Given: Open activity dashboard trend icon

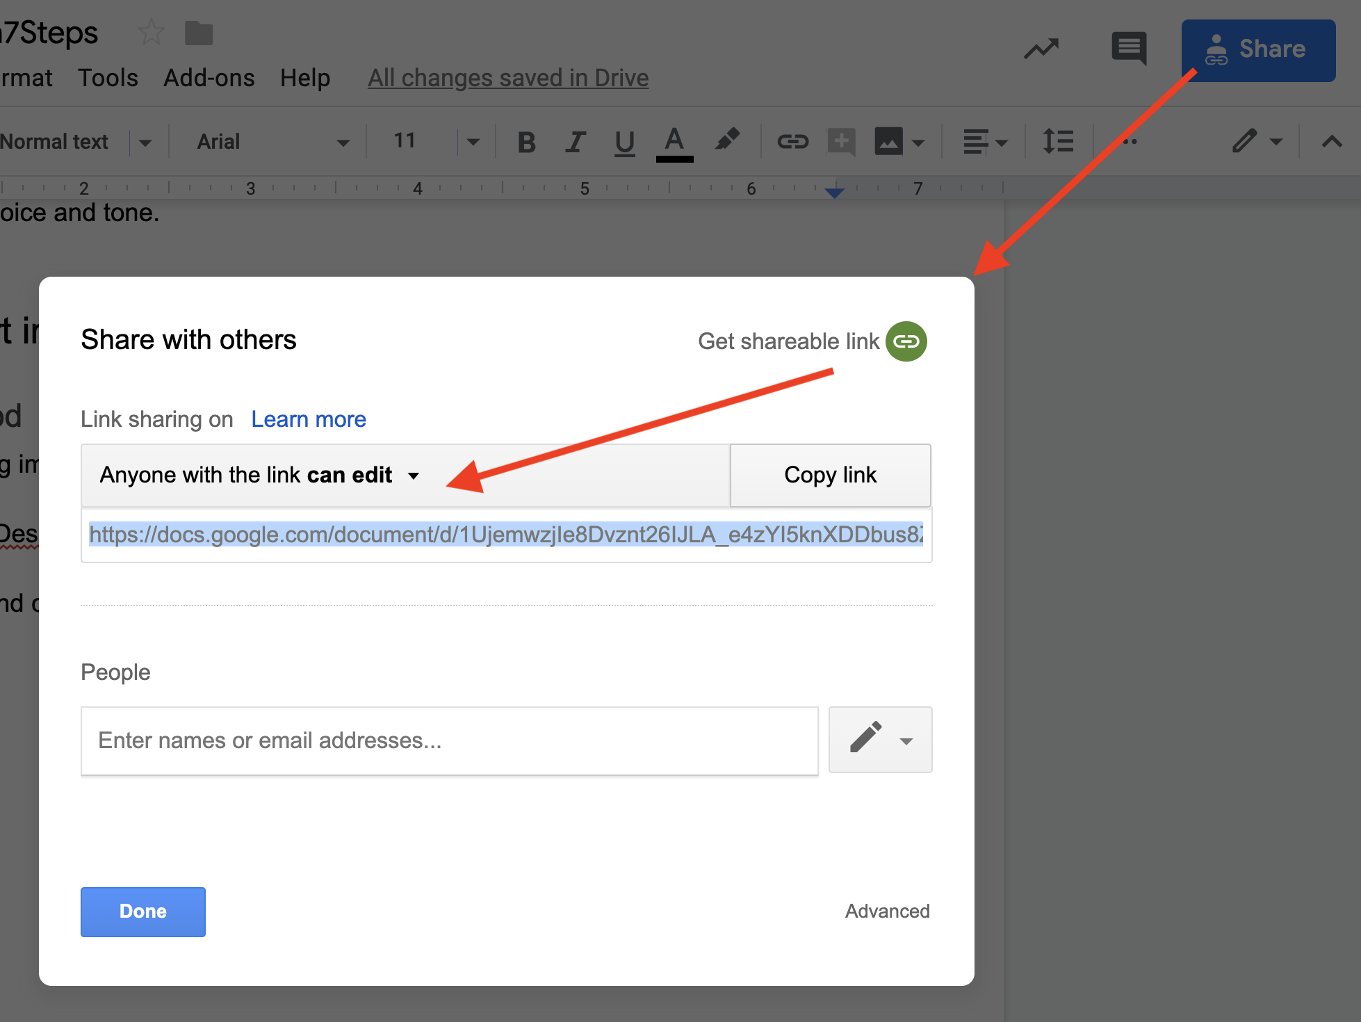Looking at the screenshot, I should click(1041, 49).
